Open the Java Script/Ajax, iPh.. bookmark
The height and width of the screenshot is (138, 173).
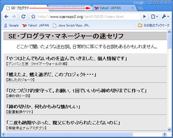pyautogui.click(x=72, y=25)
